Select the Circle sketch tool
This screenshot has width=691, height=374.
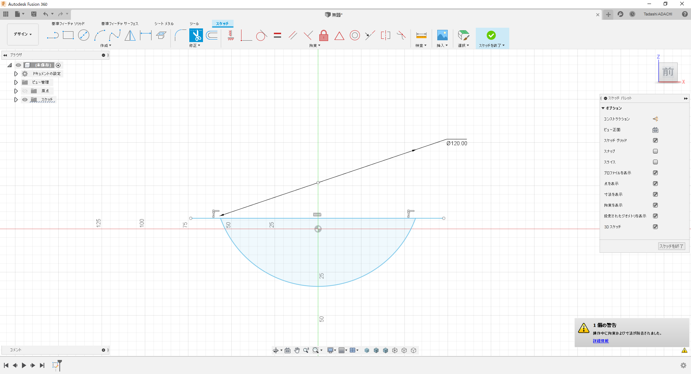point(83,35)
